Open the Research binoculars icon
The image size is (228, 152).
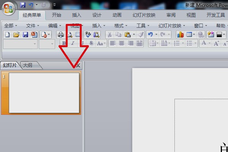point(97,35)
